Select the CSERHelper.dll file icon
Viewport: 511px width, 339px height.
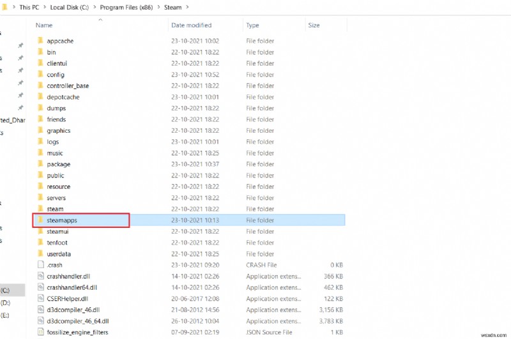click(x=41, y=298)
